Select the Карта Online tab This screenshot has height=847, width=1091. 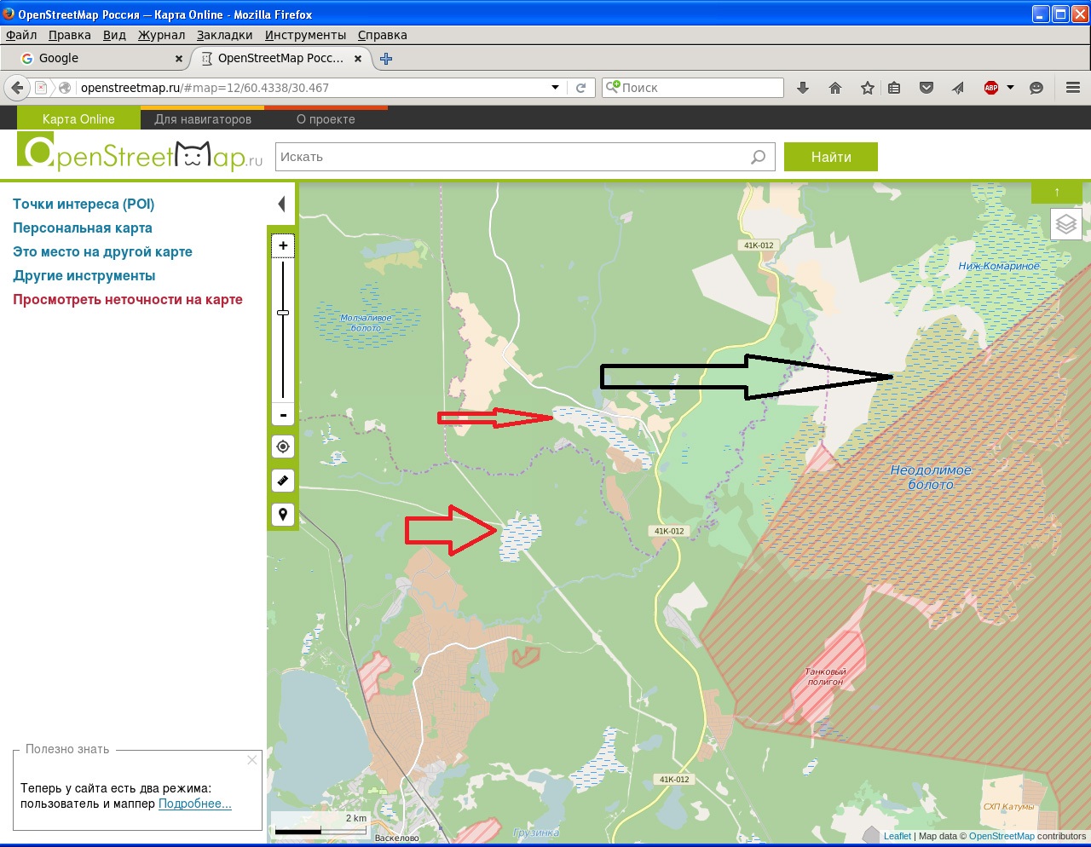(78, 118)
